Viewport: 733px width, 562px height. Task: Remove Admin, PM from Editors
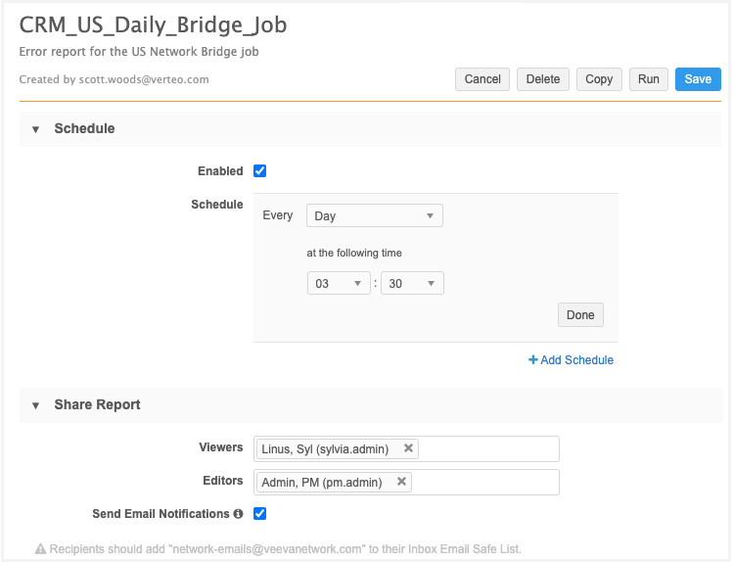click(x=401, y=482)
